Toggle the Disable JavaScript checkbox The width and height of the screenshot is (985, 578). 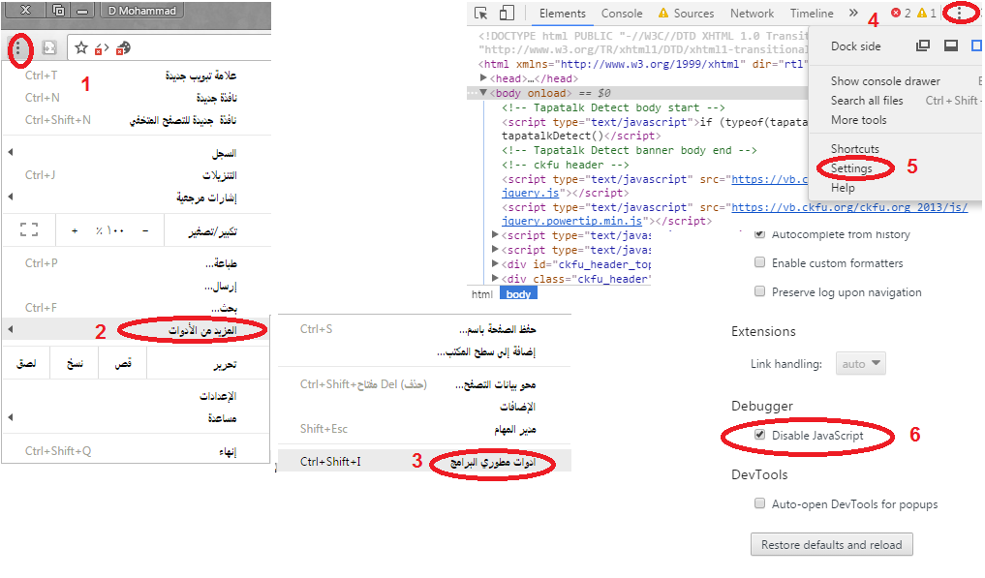(x=760, y=435)
